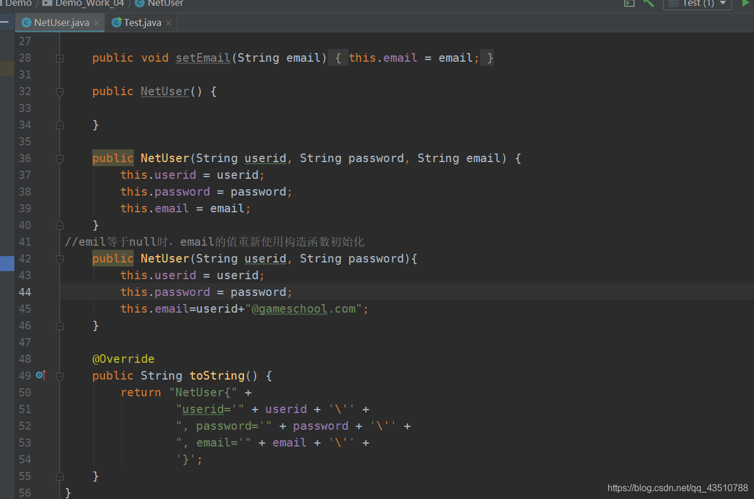Switch to the NetUser.java tab
Image resolution: width=754 pixels, height=499 pixels.
61,22
